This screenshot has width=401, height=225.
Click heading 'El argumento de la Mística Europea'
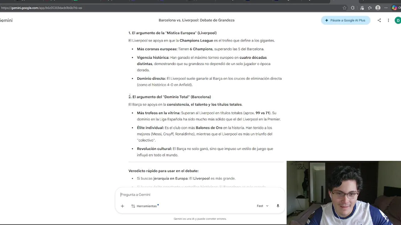pyautogui.click(x=172, y=33)
